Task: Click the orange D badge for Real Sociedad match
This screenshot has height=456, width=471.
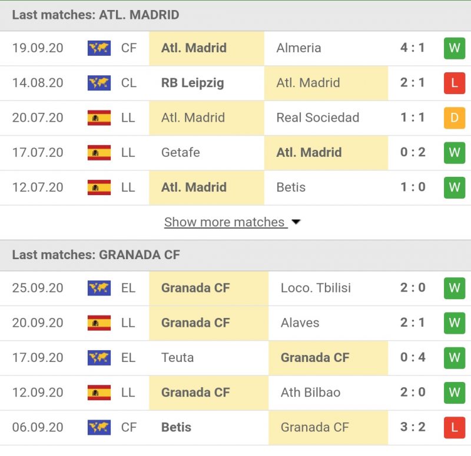Action: coord(454,118)
